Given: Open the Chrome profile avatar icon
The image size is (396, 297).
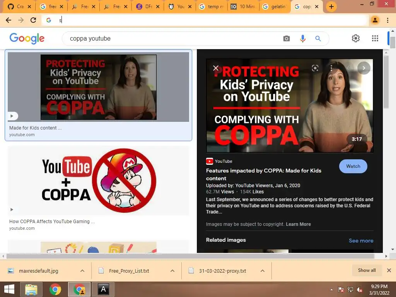Looking at the screenshot, I should click(x=375, y=20).
